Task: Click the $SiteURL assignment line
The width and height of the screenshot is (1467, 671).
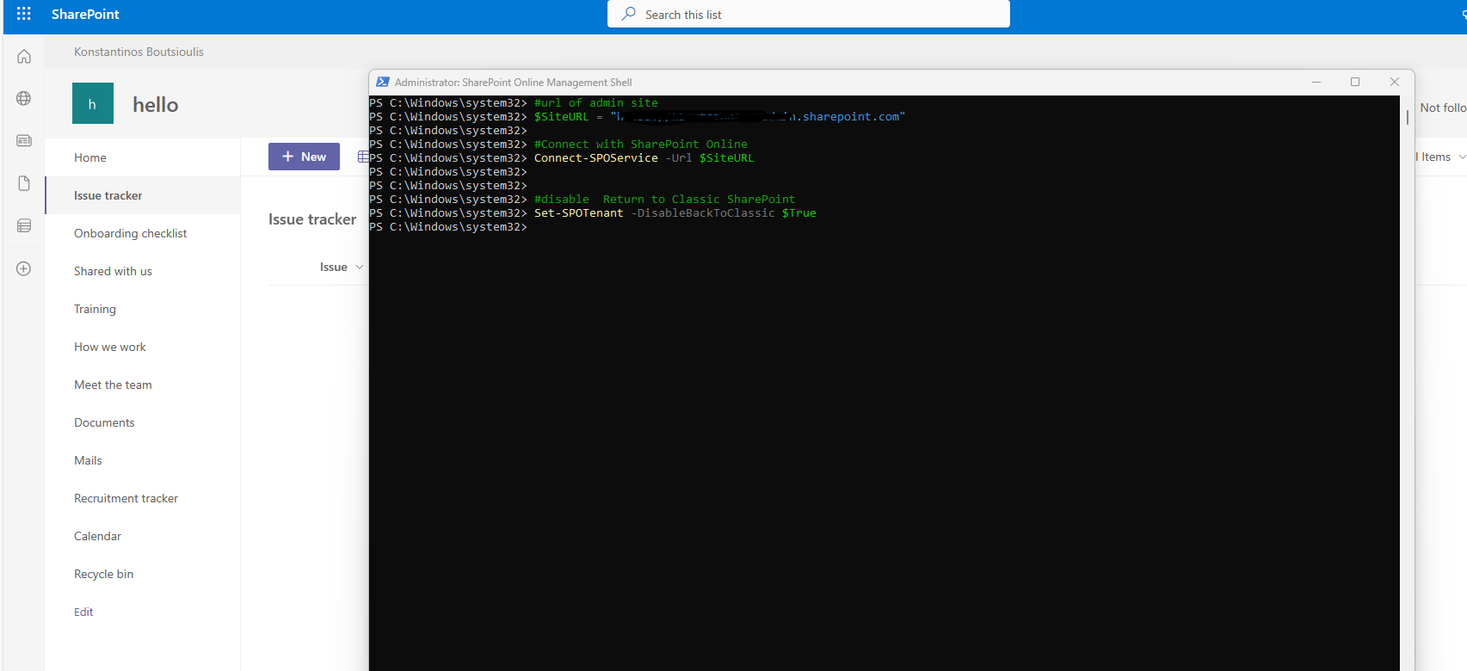Action: (720, 116)
